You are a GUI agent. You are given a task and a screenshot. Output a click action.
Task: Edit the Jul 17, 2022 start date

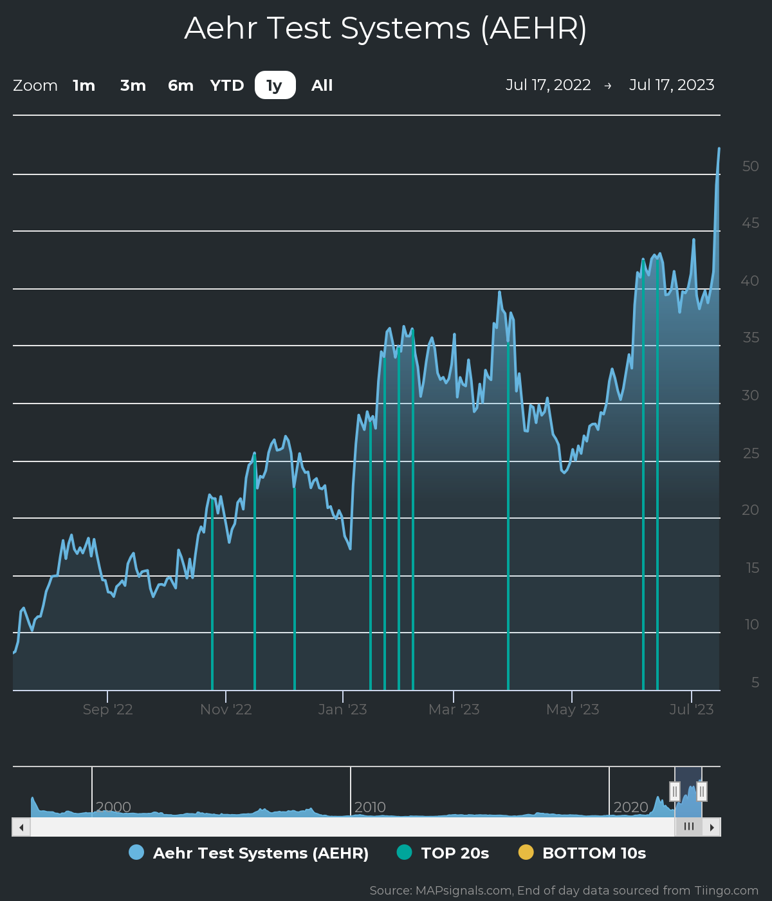[548, 85]
